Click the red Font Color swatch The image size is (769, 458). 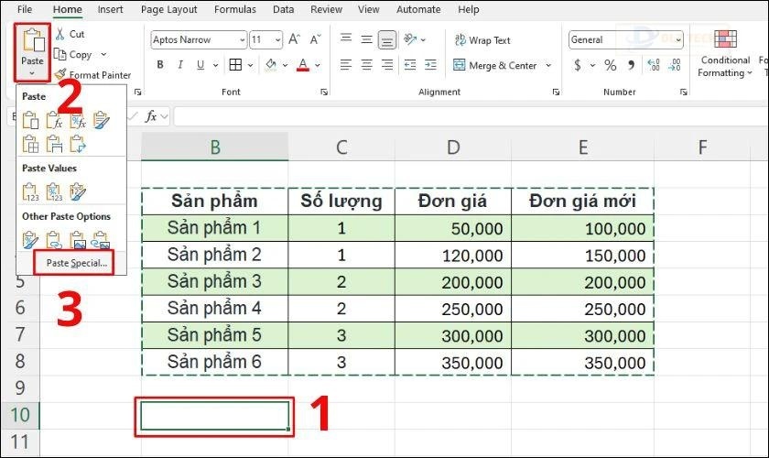(303, 66)
